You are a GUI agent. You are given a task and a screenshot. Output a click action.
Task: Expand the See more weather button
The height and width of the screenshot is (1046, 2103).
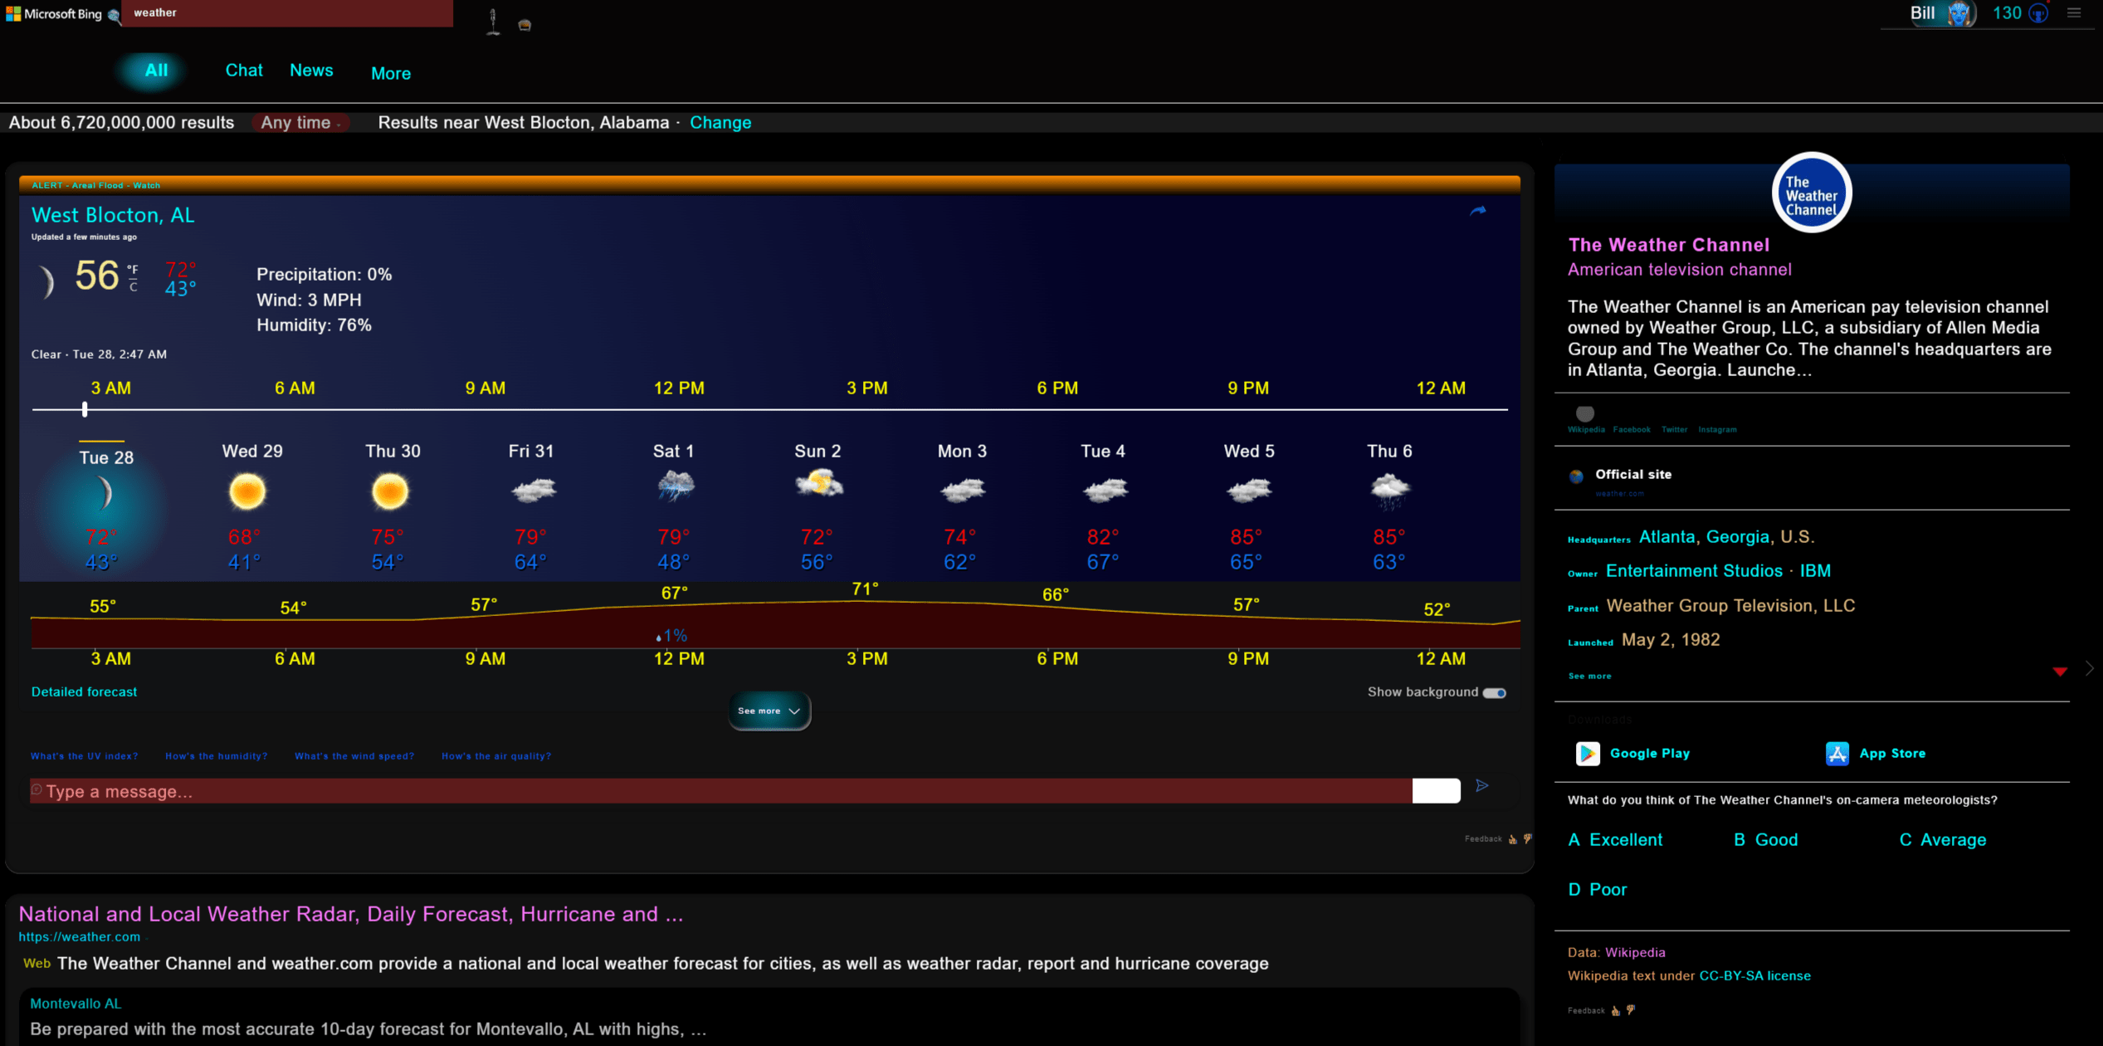tap(768, 711)
